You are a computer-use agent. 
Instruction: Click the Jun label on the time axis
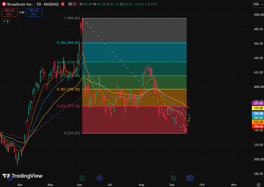pyautogui.click(x=79, y=185)
